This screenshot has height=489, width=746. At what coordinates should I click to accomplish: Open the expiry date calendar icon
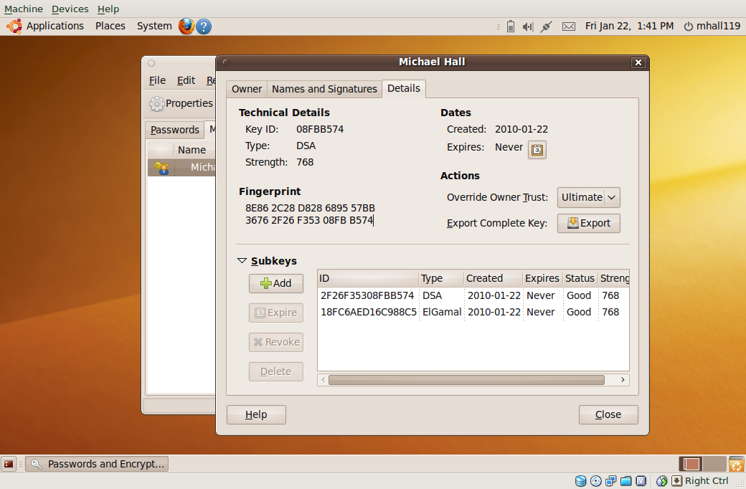tap(537, 150)
